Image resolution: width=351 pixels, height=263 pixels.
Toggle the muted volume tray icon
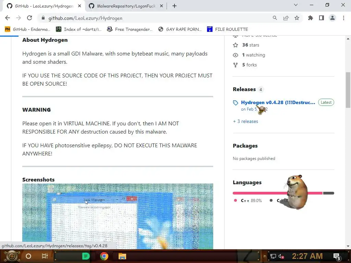click(x=282, y=256)
